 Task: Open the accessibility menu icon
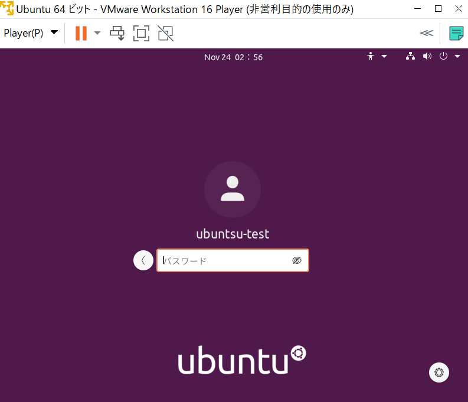(371, 56)
